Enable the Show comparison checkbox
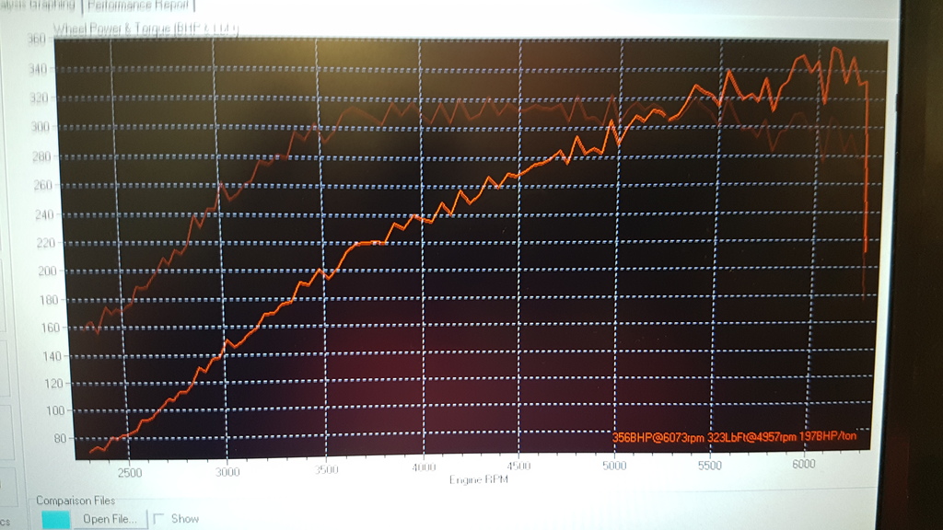Screen dimensions: 943x530 (x=159, y=519)
